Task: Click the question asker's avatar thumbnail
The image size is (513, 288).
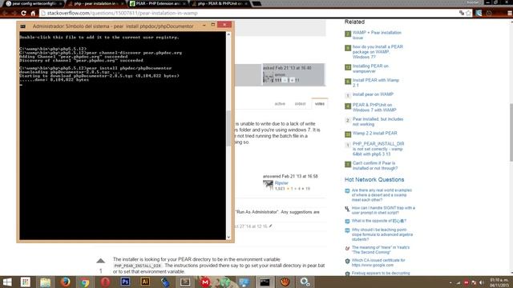Action: pos(268,78)
